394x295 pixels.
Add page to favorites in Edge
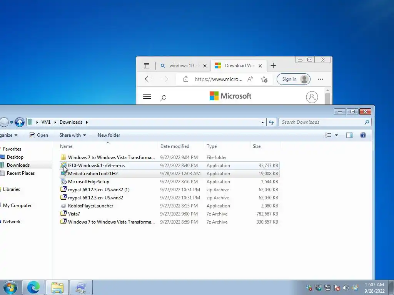pyautogui.click(x=264, y=79)
